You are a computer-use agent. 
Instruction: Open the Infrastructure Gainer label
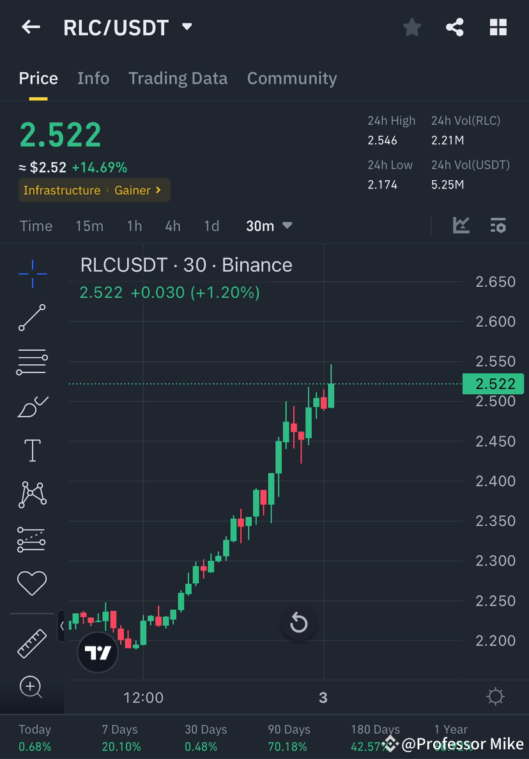(94, 190)
